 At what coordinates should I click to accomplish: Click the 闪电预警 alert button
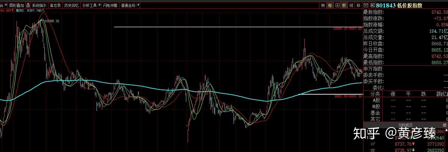pyautogui.click(x=110, y=5)
